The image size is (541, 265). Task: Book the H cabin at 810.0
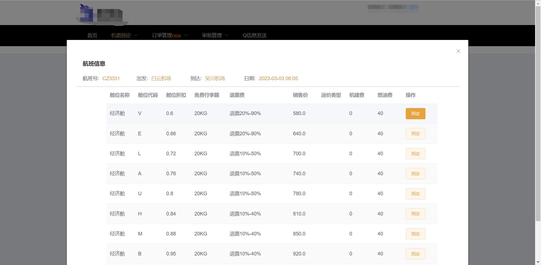[415, 214]
